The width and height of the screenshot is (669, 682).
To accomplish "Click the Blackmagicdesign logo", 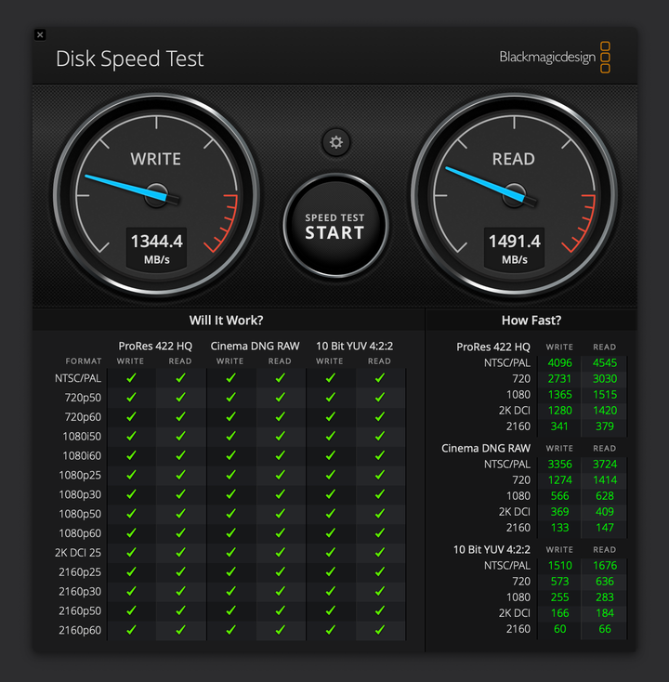I will tap(555, 57).
